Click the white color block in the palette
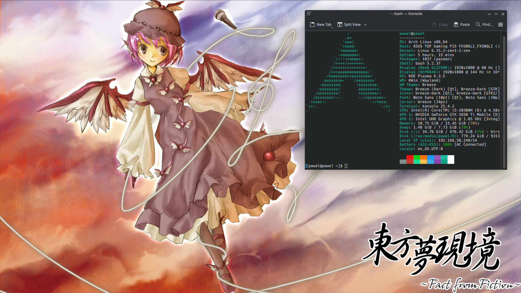This screenshot has width=521, height=293. [x=451, y=160]
